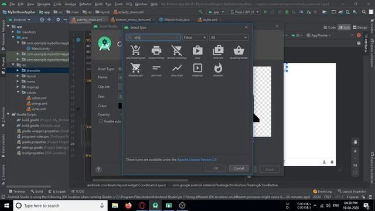Choose the shopping basket icon
375x211 pixels.
[x=238, y=50]
